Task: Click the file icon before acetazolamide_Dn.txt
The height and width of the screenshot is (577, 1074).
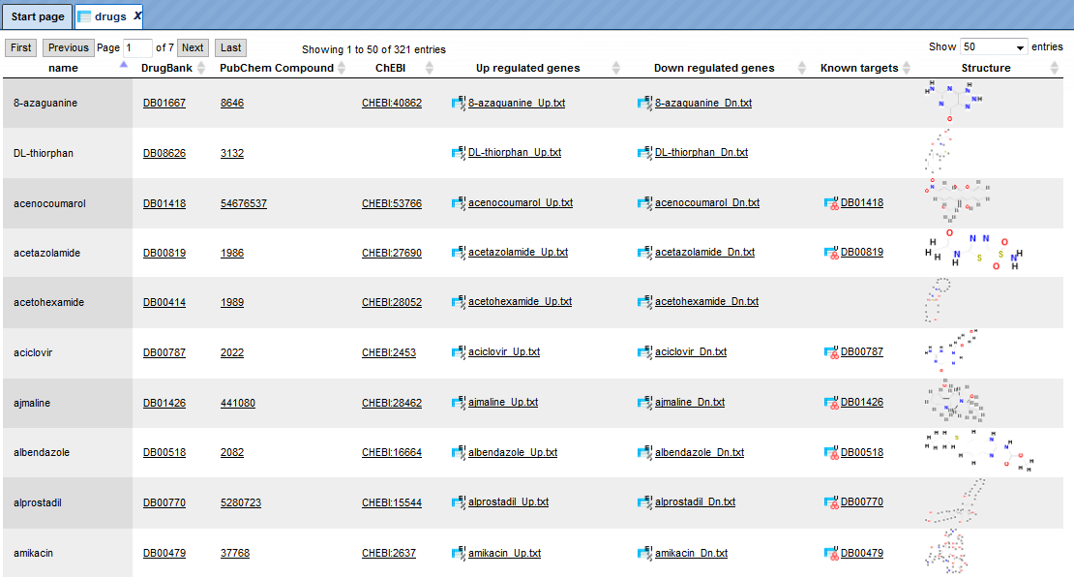Action: point(644,252)
